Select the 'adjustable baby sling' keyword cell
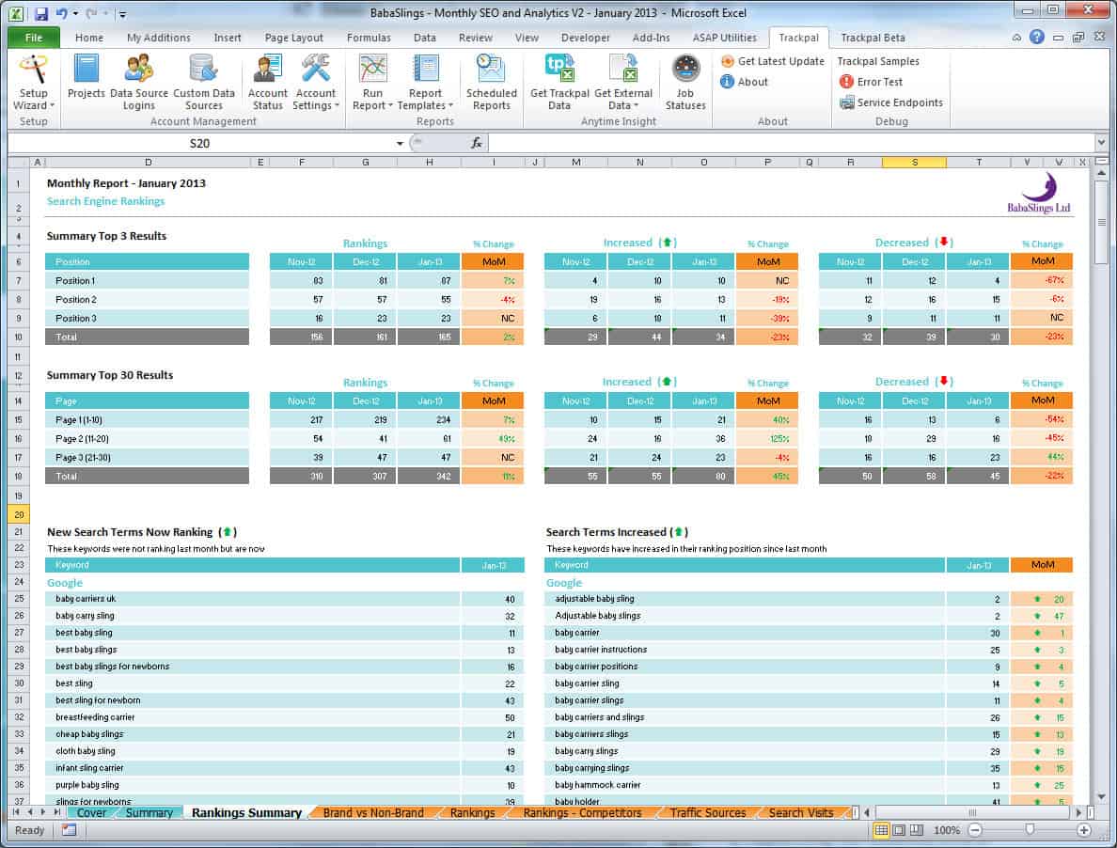The width and height of the screenshot is (1117, 848). click(x=745, y=600)
